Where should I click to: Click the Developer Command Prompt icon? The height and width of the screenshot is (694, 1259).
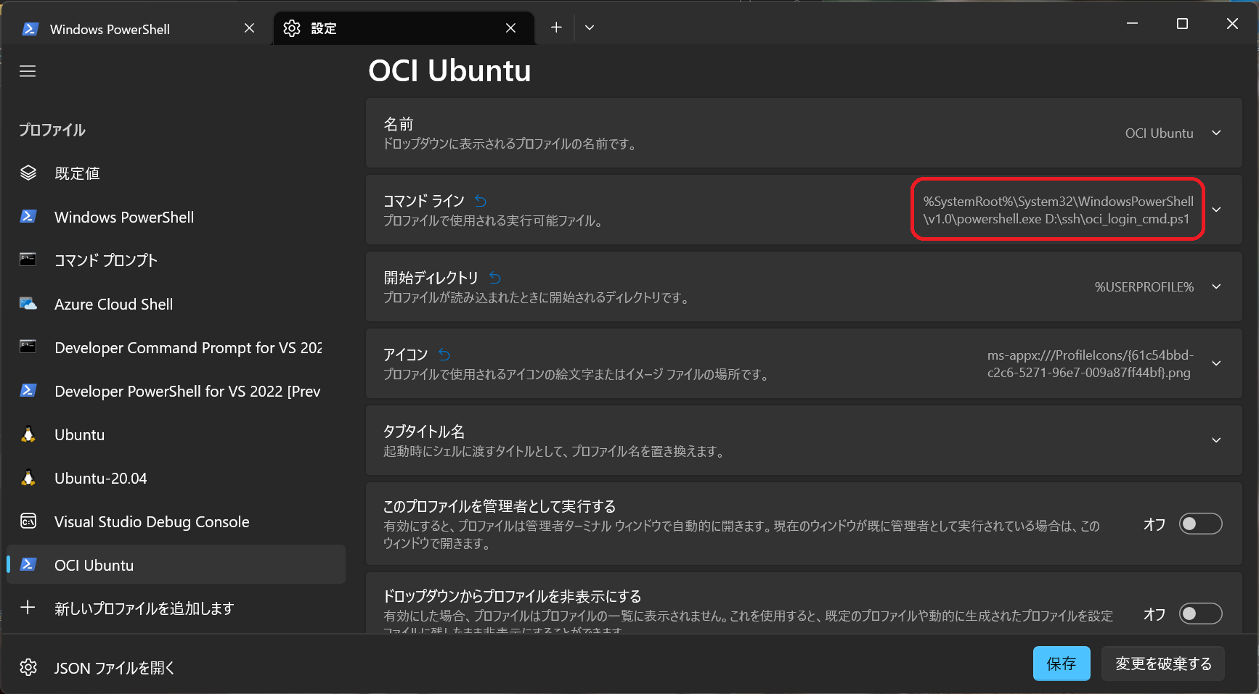tap(28, 347)
